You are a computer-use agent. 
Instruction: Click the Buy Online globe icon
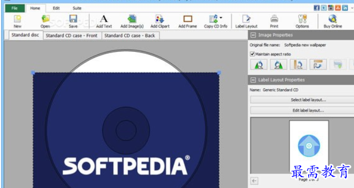[332, 19]
